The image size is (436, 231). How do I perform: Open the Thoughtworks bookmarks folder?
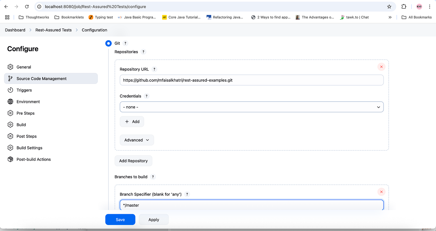(x=34, y=17)
